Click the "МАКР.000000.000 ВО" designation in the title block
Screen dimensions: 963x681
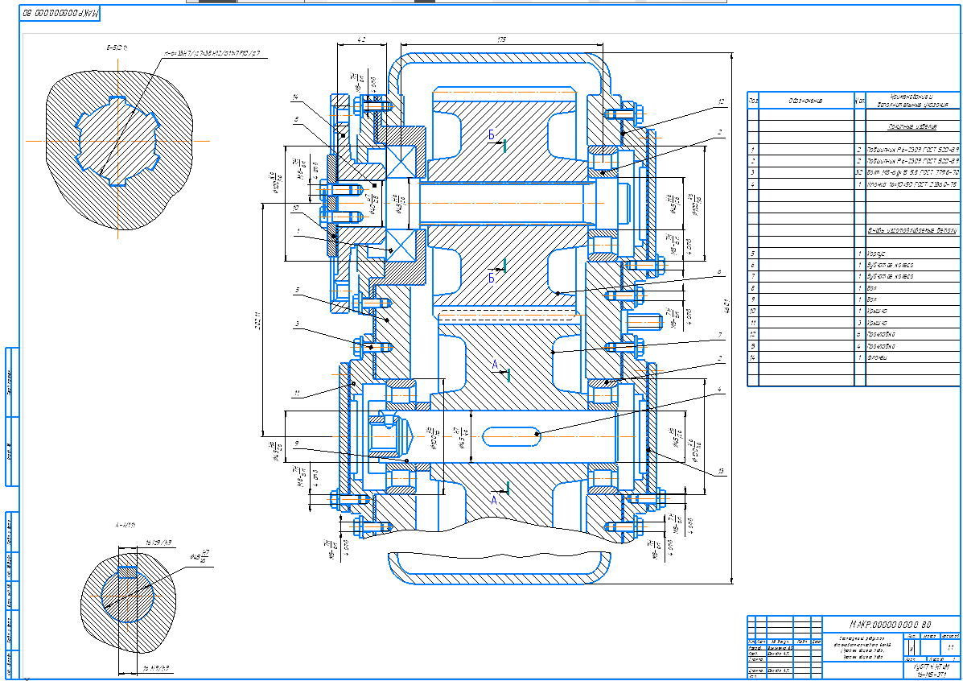pyautogui.click(x=891, y=625)
